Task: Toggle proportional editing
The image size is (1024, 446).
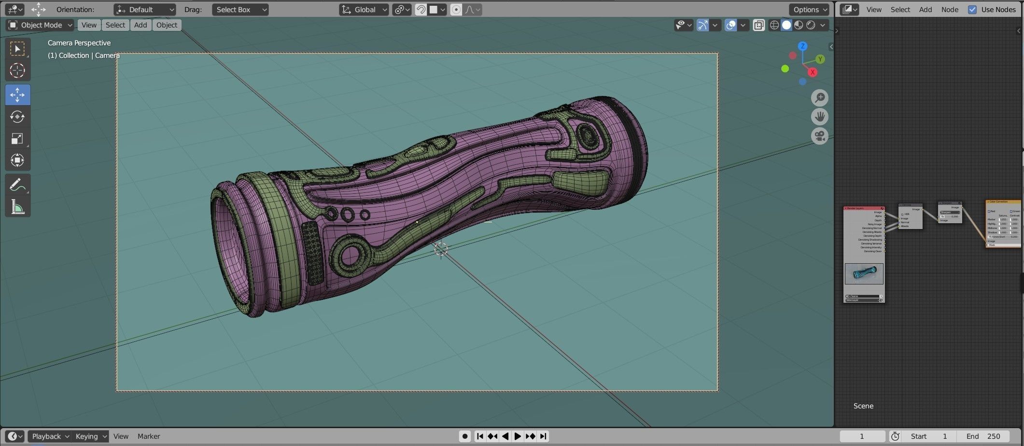Action: pyautogui.click(x=456, y=9)
